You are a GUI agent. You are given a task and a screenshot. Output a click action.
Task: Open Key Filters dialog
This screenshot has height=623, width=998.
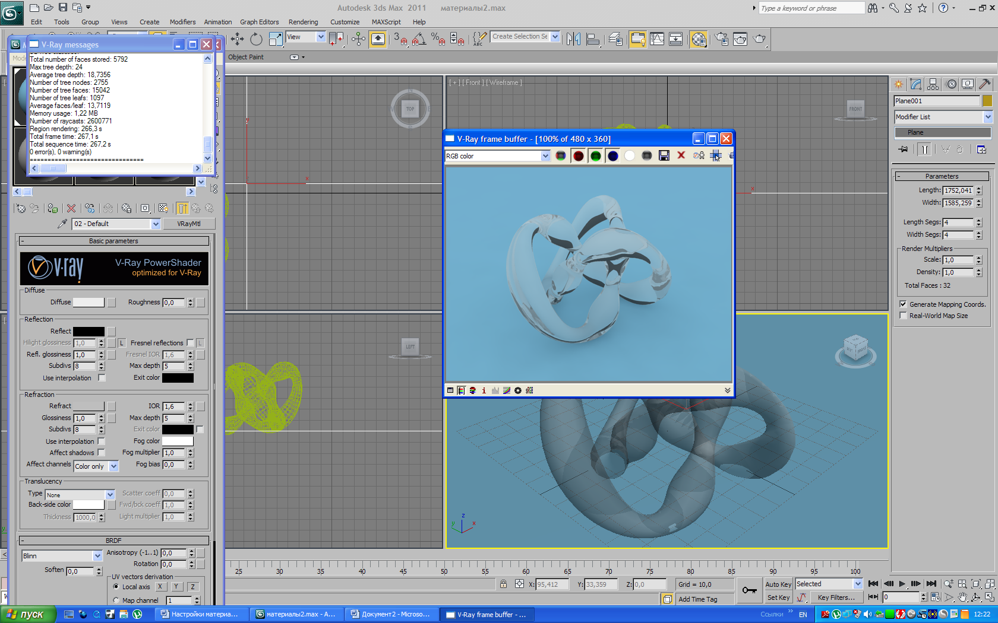tap(836, 597)
